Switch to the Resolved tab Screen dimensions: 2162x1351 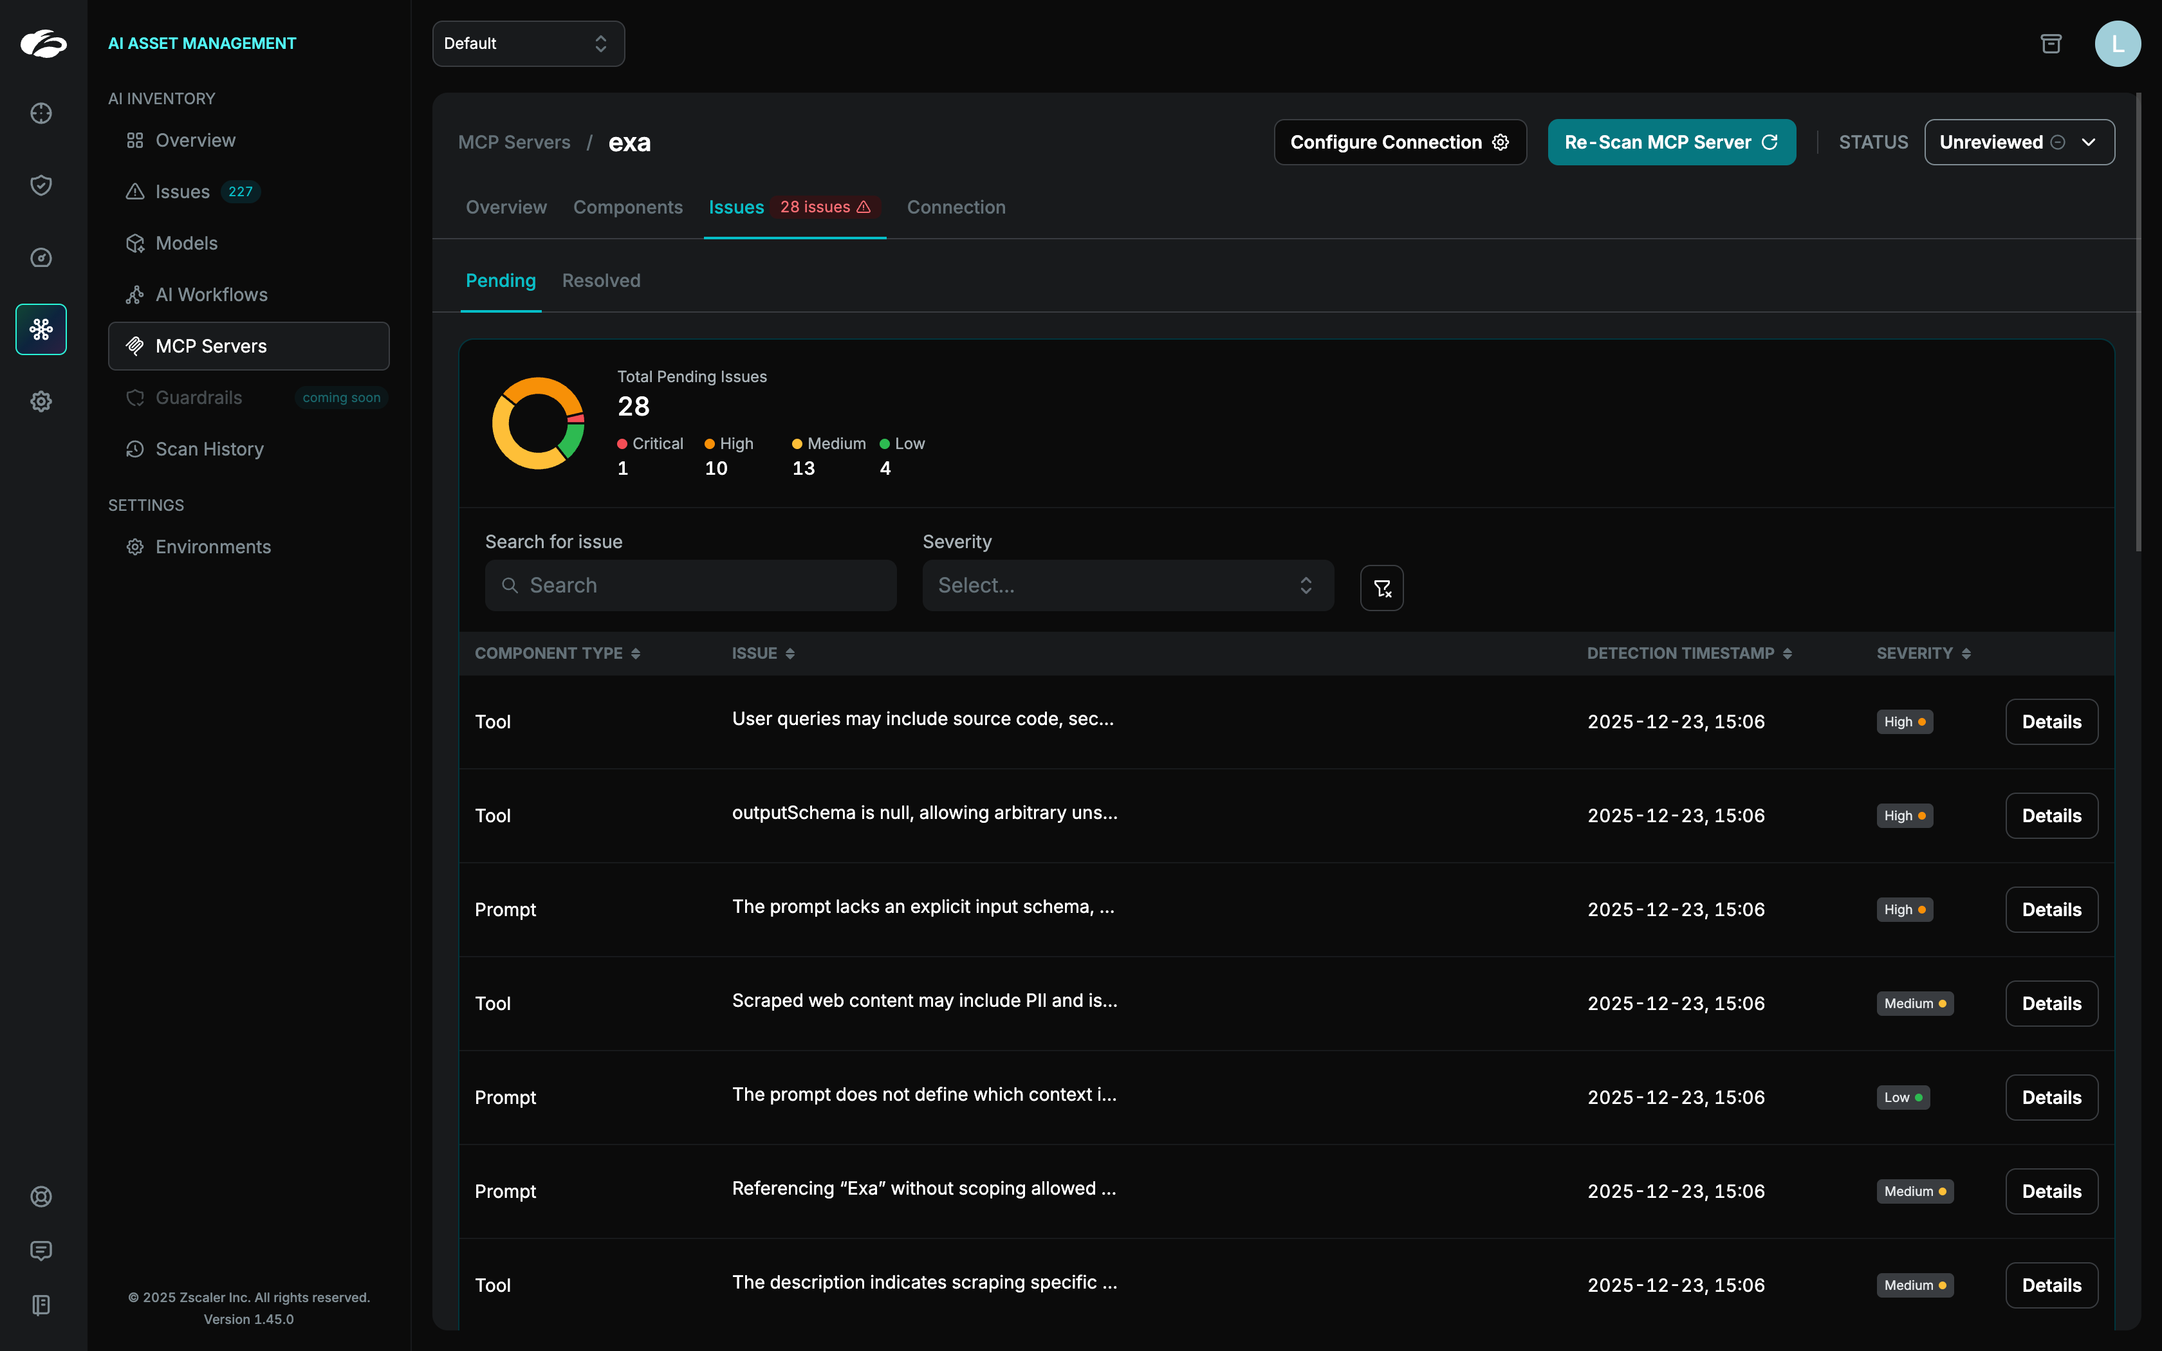click(x=601, y=280)
